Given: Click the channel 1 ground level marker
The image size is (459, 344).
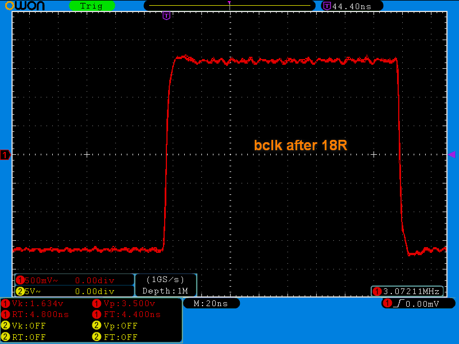Looking at the screenshot, I should point(5,155).
